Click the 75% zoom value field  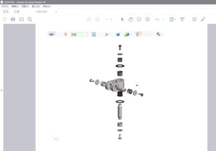point(157,20)
